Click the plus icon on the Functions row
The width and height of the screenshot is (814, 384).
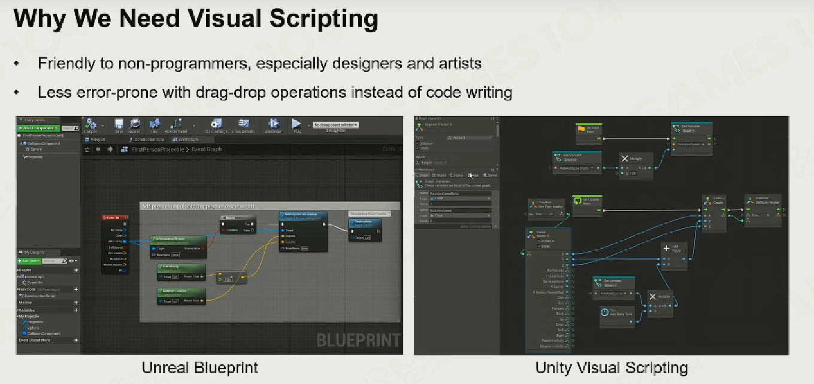point(76,289)
